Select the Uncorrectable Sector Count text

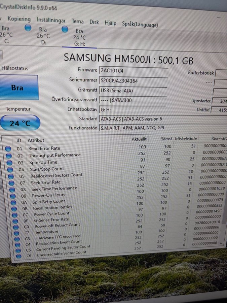62,254
